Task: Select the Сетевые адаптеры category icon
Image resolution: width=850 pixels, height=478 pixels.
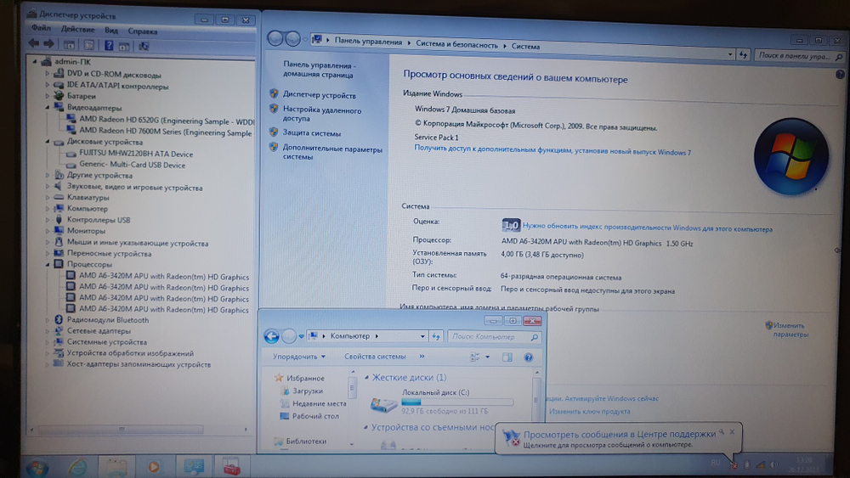Action: pyautogui.click(x=59, y=331)
